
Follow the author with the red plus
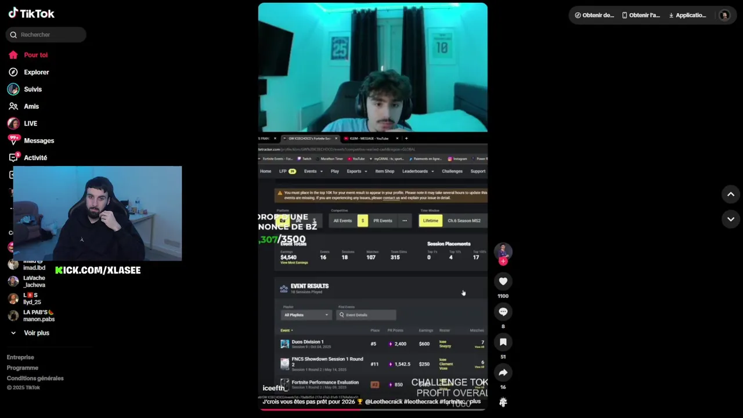click(x=503, y=262)
